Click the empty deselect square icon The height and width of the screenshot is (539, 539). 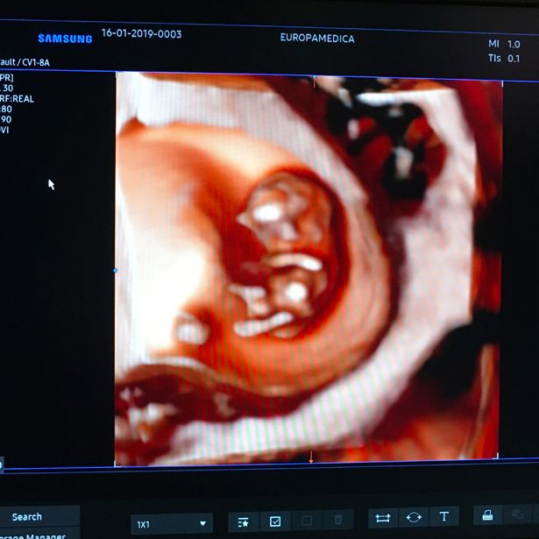[x=306, y=521]
